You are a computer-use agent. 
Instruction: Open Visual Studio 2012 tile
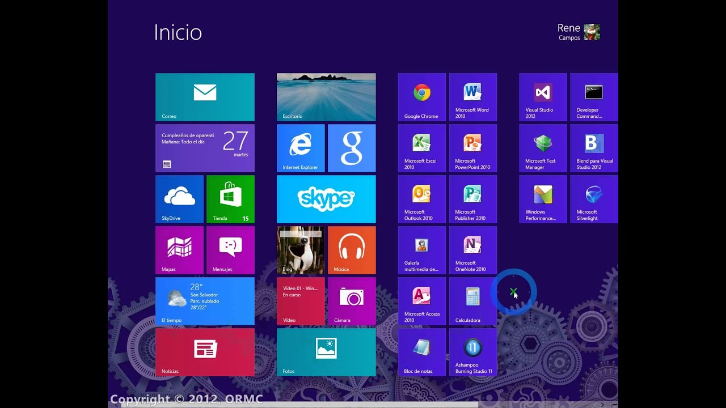(543, 97)
